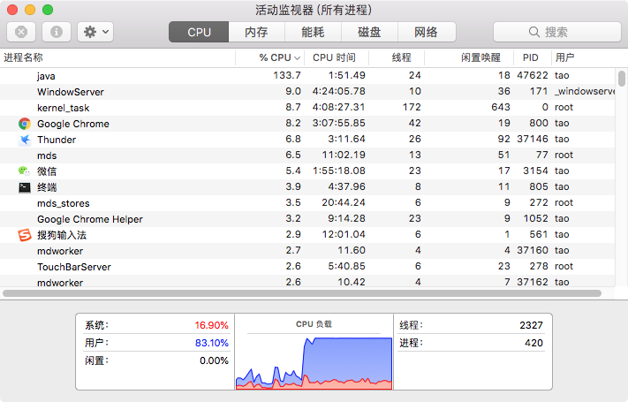Sort by the % CPU column header
This screenshot has width=628, height=402.
[274, 57]
